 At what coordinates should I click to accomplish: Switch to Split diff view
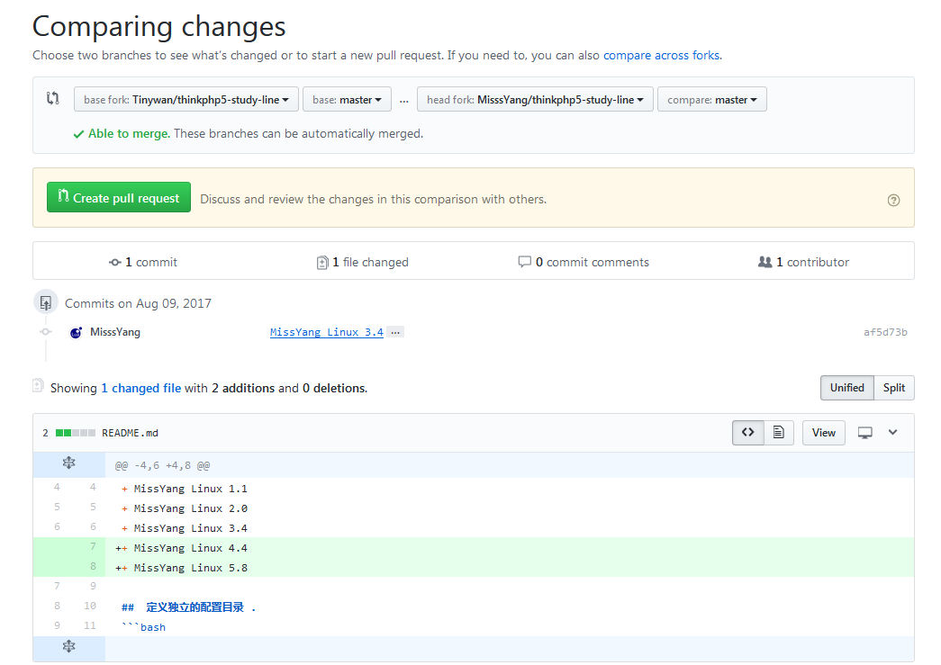click(x=894, y=388)
